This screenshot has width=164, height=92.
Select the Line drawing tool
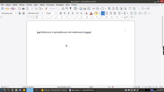[139, 8]
